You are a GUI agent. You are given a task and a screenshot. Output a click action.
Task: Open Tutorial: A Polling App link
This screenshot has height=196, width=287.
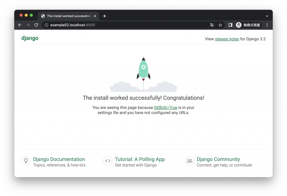coord(140,159)
